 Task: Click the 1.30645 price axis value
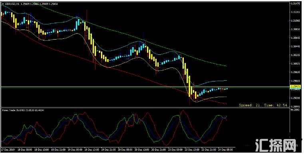pos(295,38)
